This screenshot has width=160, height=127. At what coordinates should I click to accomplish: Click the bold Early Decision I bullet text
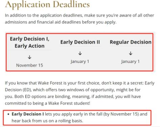pos(28,114)
